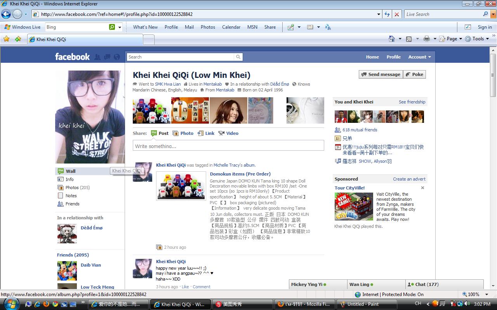Select Photo in Share options
This screenshot has width=497, height=310.
[x=183, y=133]
